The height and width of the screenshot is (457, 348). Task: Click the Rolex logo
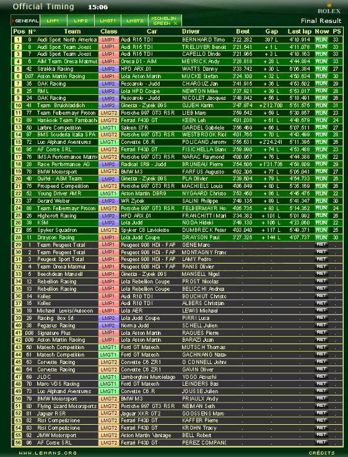[329, 8]
